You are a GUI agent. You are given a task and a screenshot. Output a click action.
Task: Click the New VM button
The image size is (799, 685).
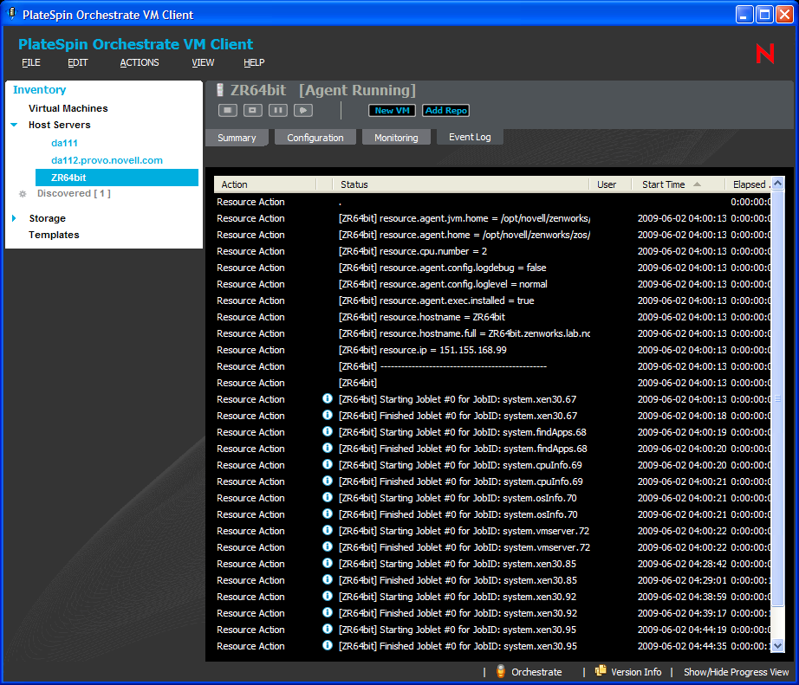[x=392, y=111]
